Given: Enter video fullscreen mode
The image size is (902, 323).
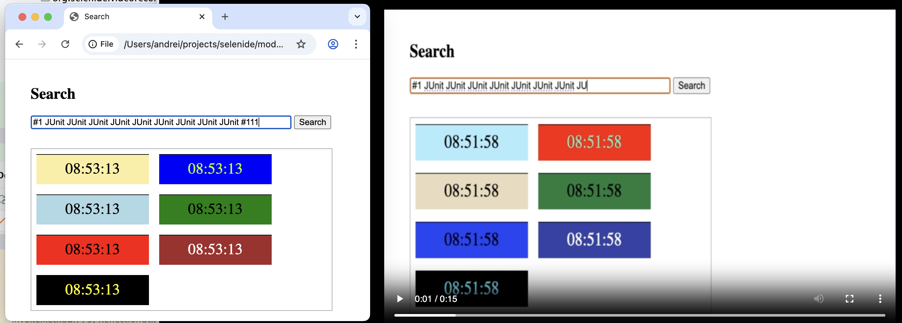Looking at the screenshot, I should point(850,299).
